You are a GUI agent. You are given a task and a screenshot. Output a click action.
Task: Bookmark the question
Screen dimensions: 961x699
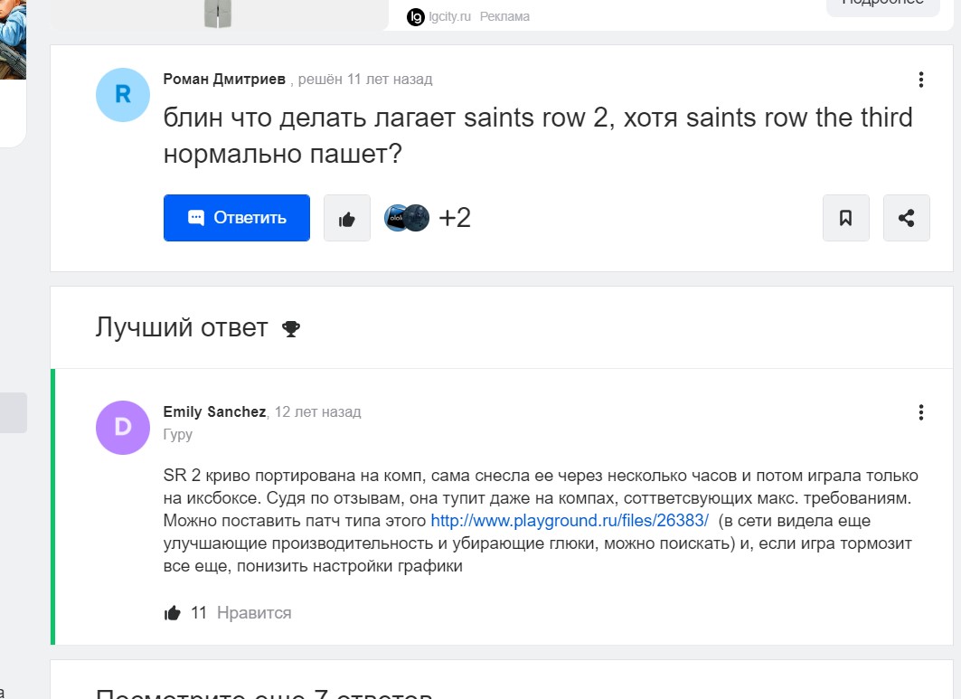point(846,218)
